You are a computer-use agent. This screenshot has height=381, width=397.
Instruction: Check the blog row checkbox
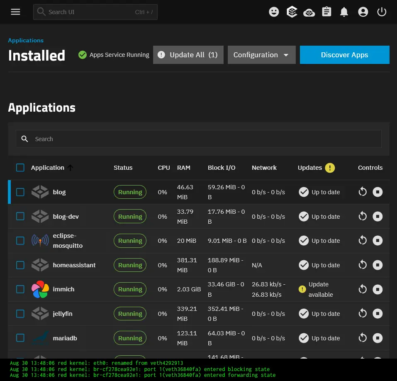(x=20, y=192)
